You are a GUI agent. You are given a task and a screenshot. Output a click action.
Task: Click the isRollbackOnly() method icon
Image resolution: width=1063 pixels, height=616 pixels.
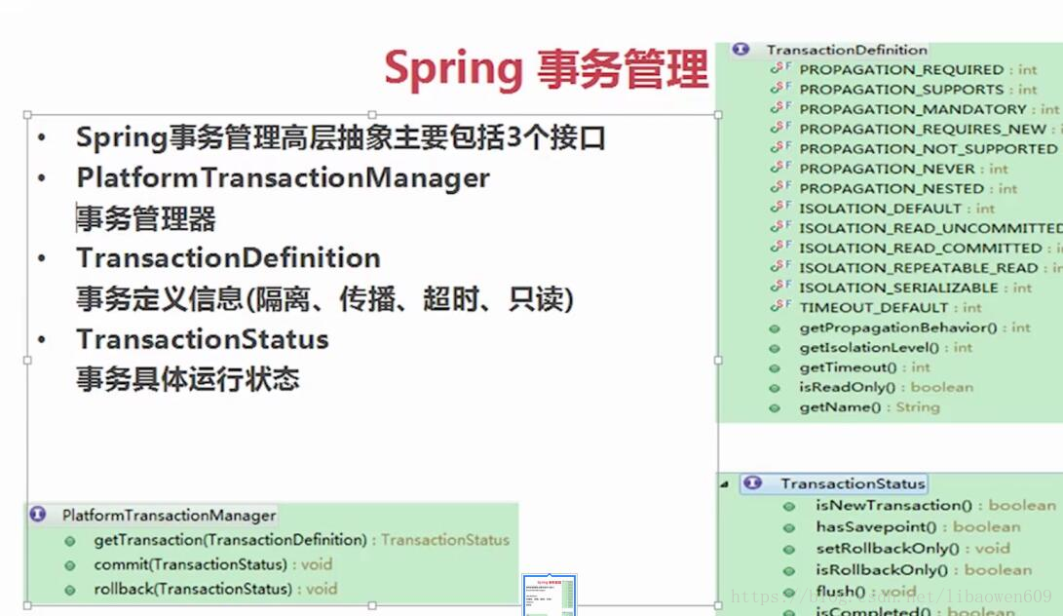click(x=789, y=570)
